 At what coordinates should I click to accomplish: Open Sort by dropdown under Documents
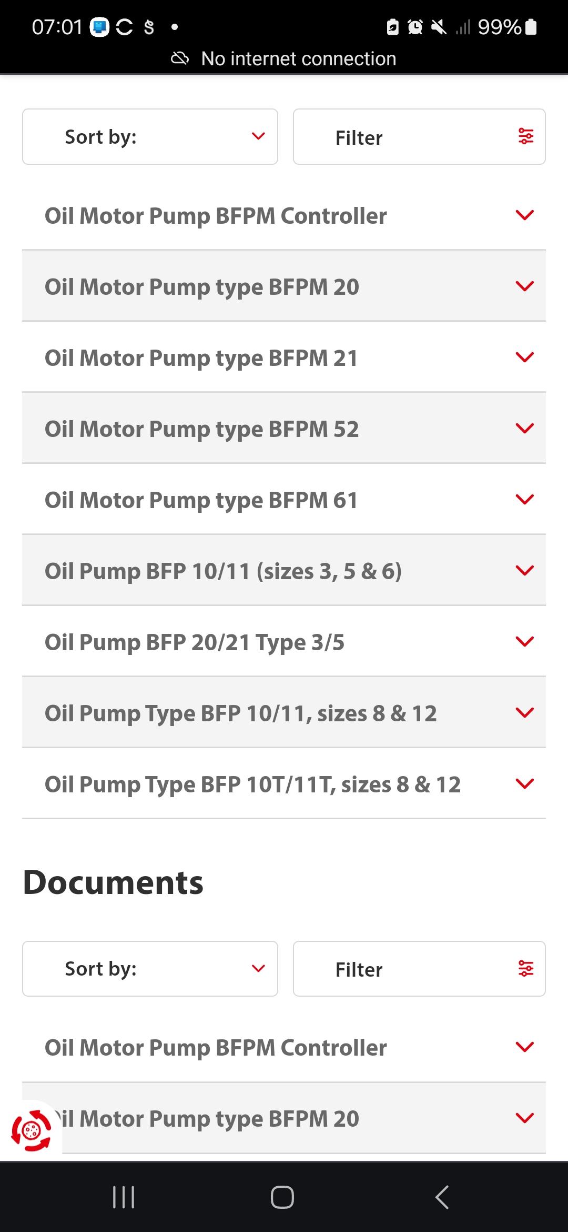[x=150, y=969]
